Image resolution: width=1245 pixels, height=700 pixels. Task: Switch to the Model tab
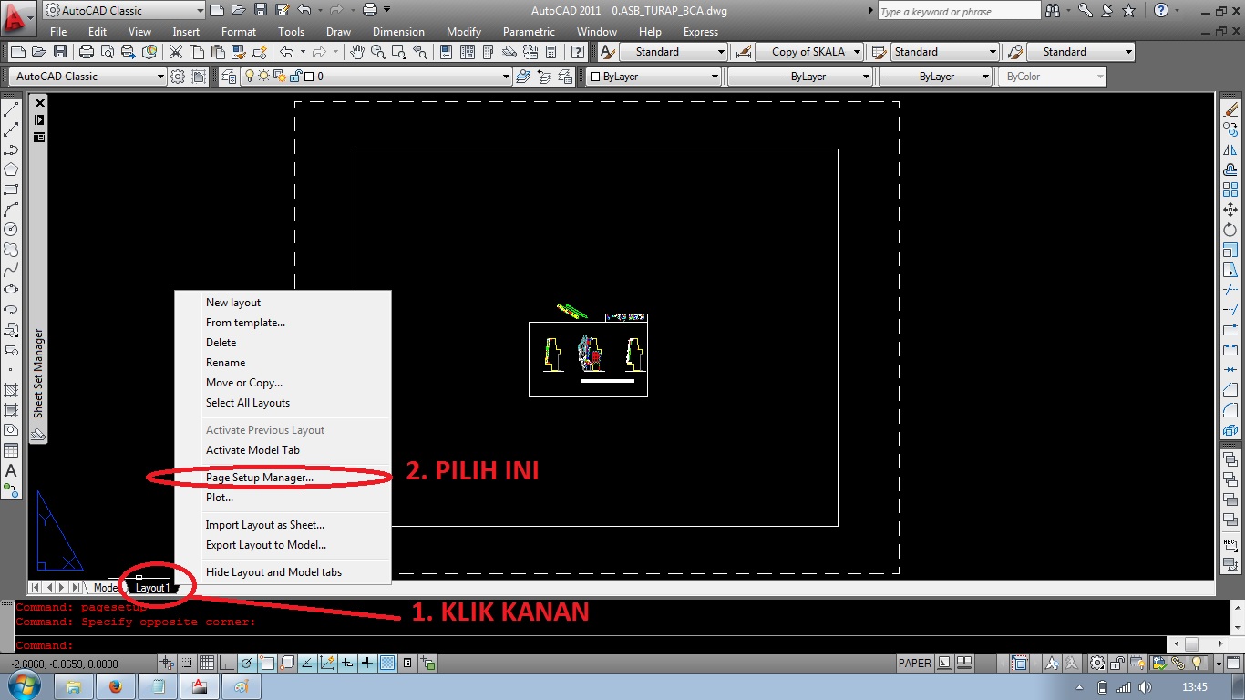coord(104,587)
